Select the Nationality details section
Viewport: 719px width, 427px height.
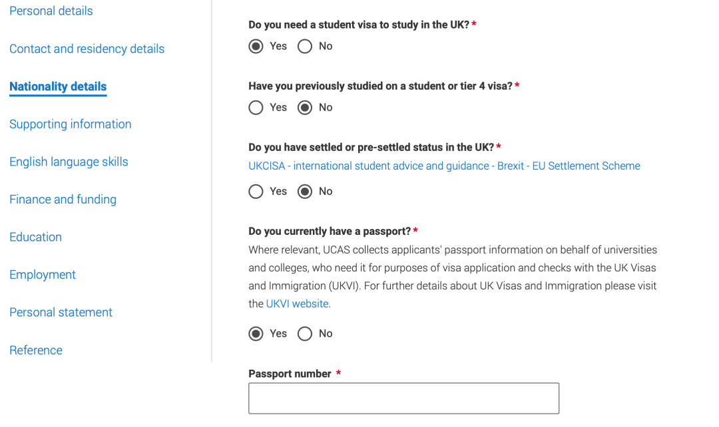click(58, 86)
